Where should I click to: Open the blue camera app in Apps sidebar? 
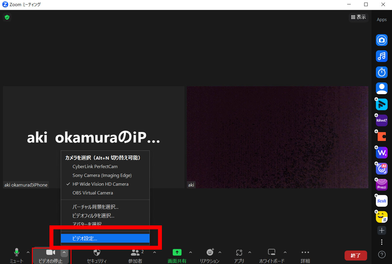(381, 40)
